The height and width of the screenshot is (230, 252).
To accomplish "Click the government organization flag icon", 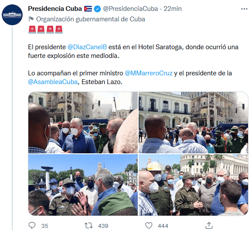I will (31, 19).
